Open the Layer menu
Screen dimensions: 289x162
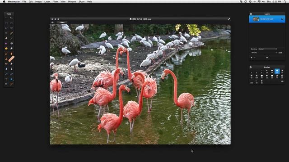(x=47, y=2)
